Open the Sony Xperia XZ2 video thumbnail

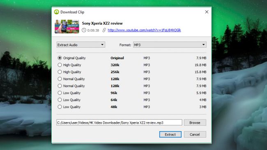point(67,26)
